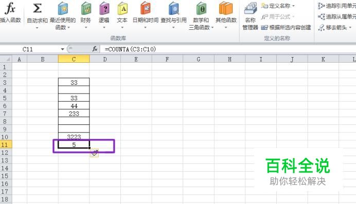Select row 18 header
The height and width of the screenshot is (204, 356).
[6, 199]
